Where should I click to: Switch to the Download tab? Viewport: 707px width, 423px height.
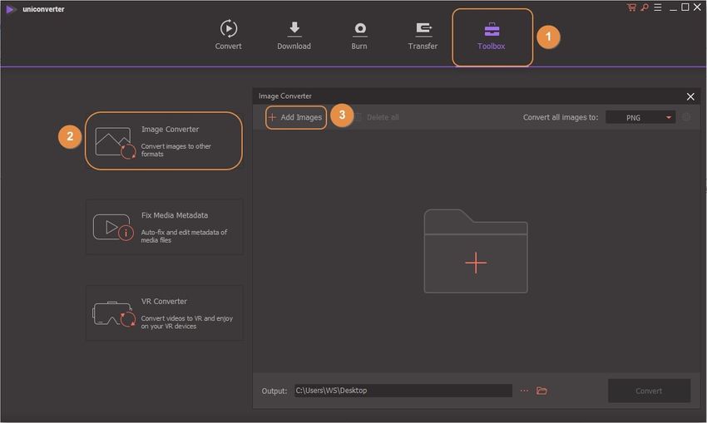pyautogui.click(x=294, y=36)
